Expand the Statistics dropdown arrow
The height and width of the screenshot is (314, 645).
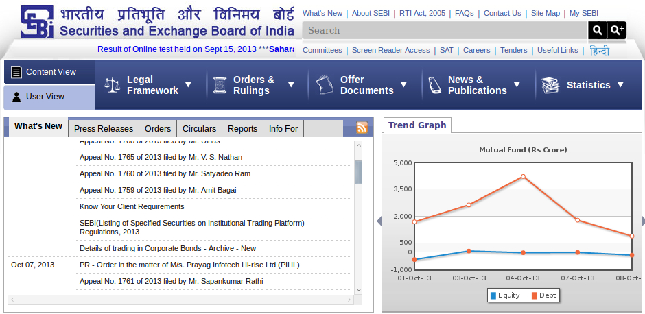click(620, 84)
